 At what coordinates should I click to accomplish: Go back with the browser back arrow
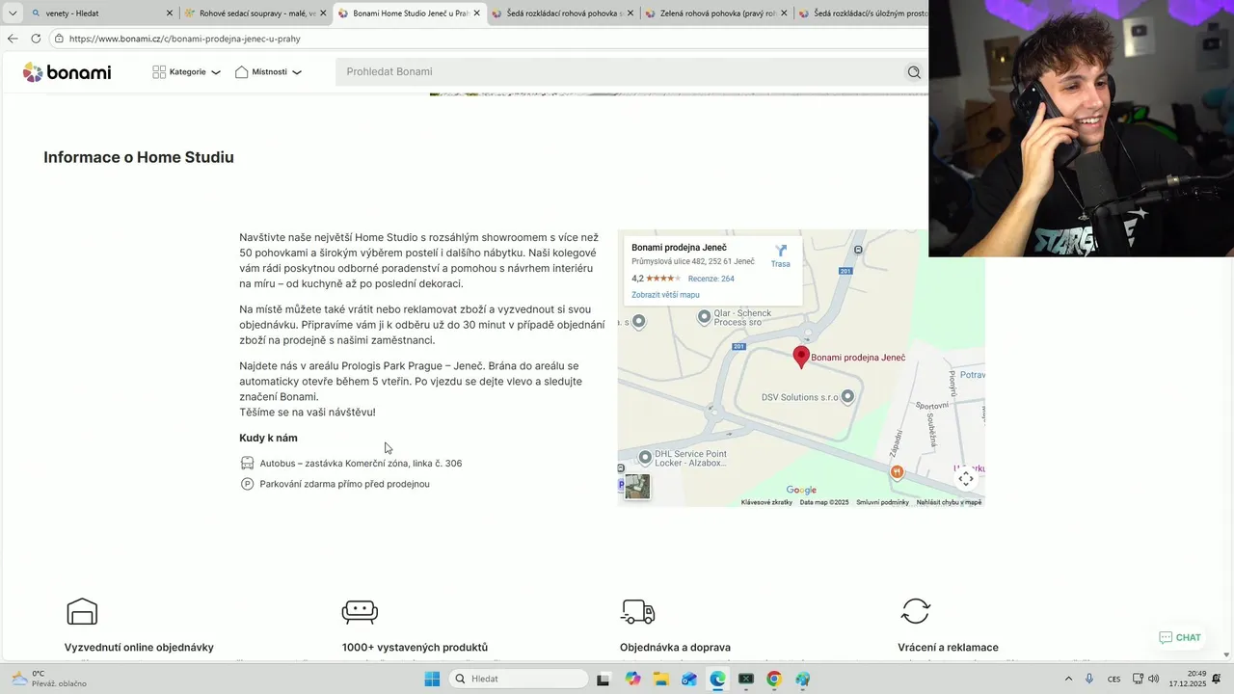13,39
